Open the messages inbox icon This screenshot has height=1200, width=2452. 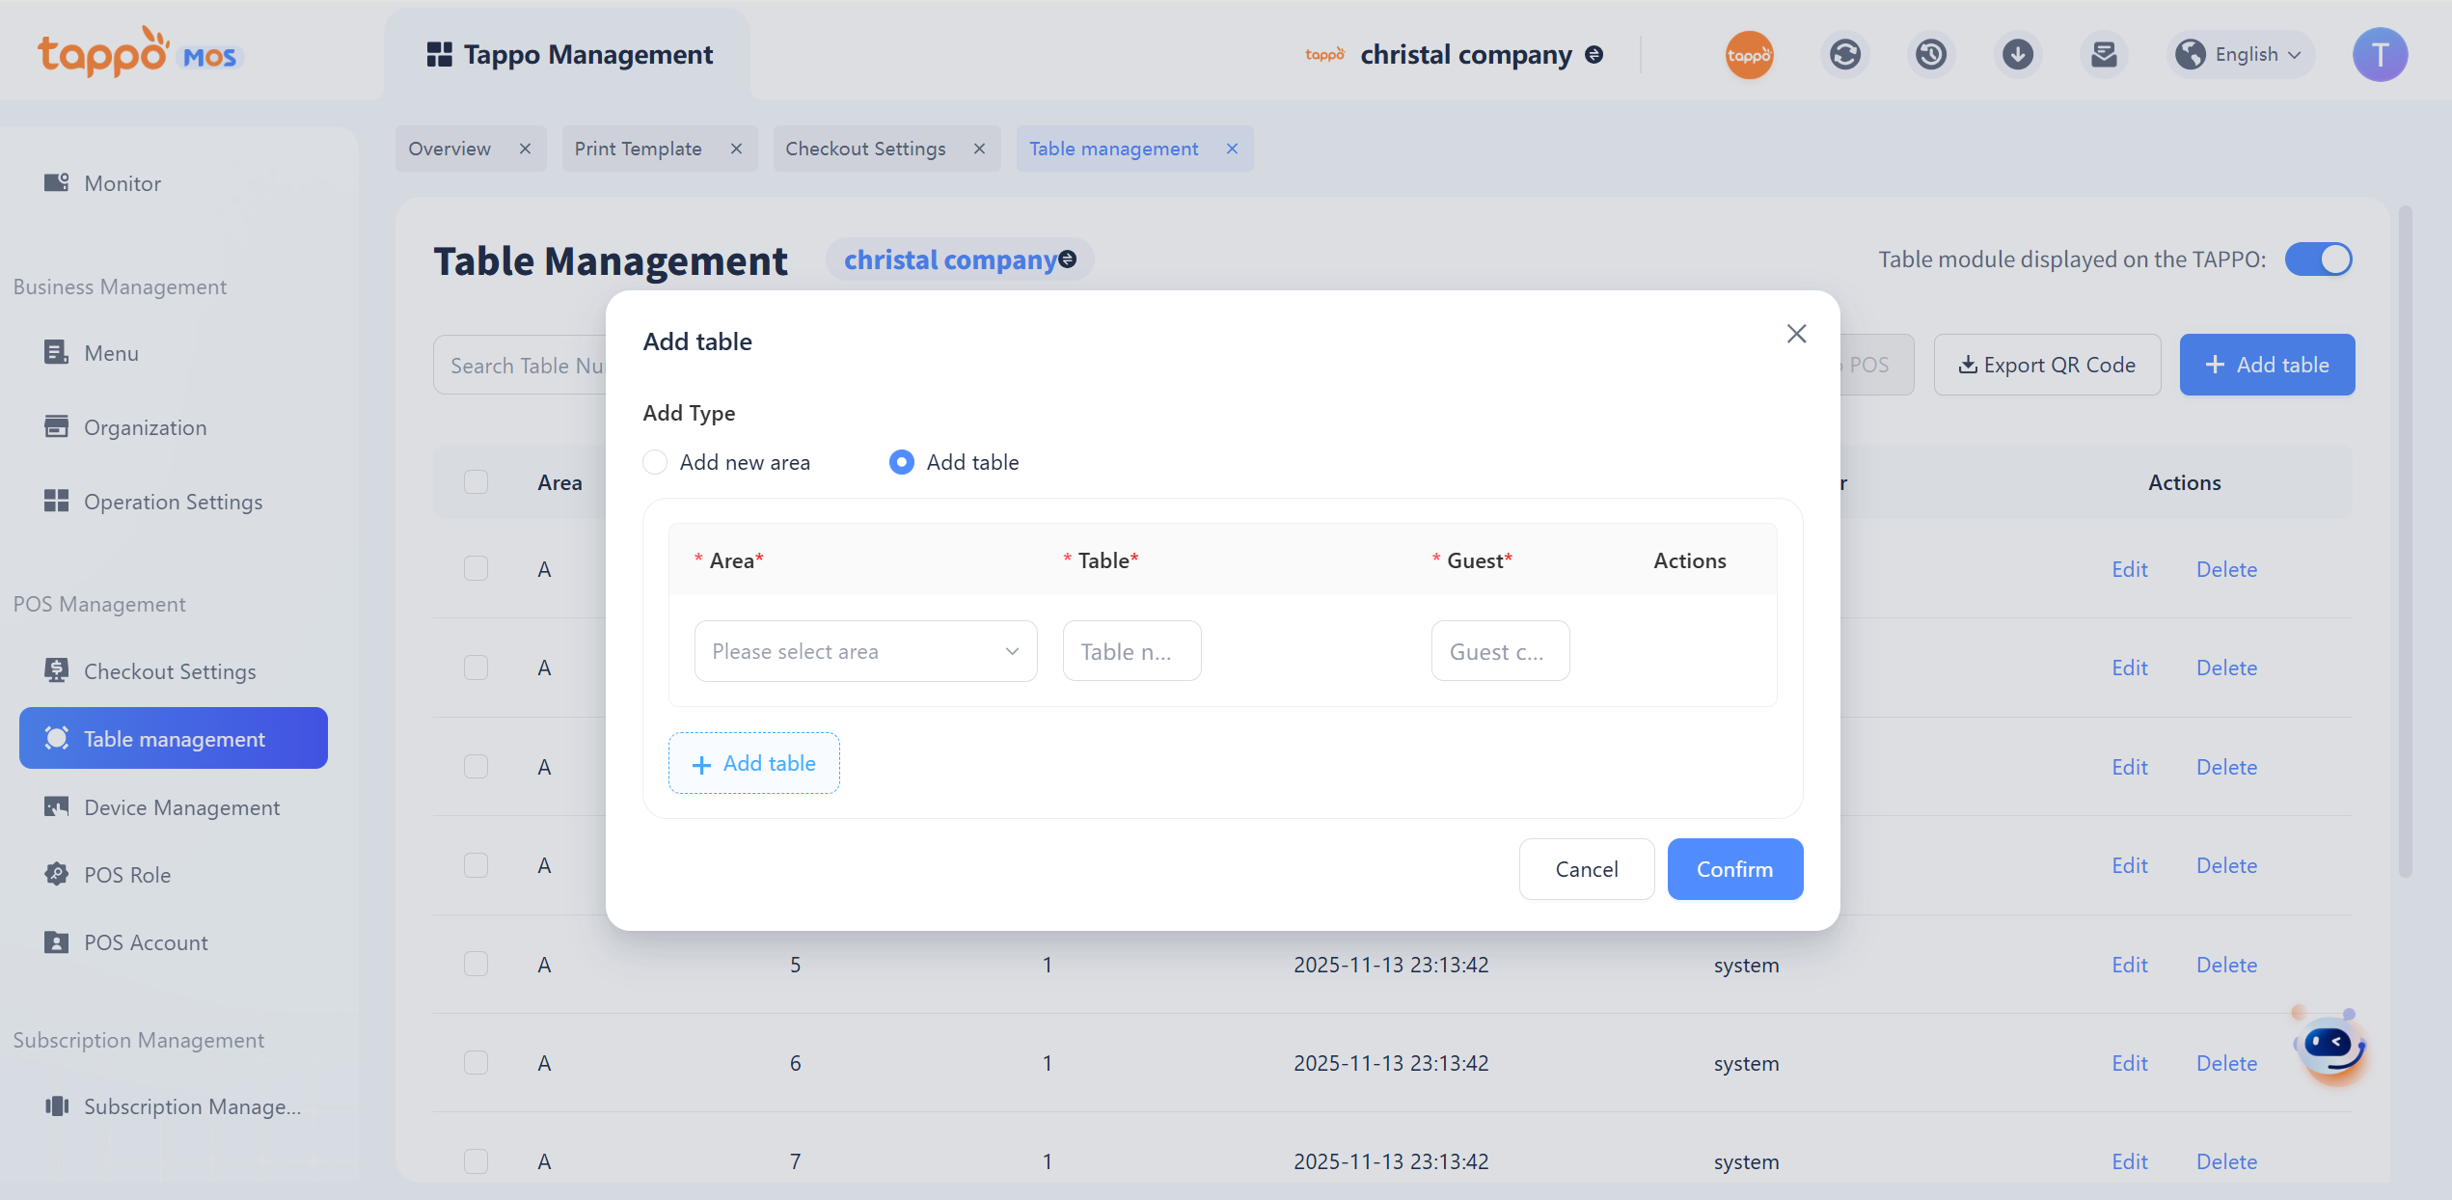coord(2104,54)
